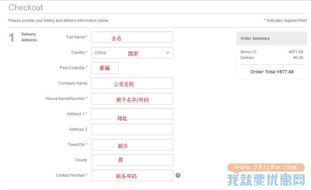Click the House Name/Number label

click(x=66, y=99)
